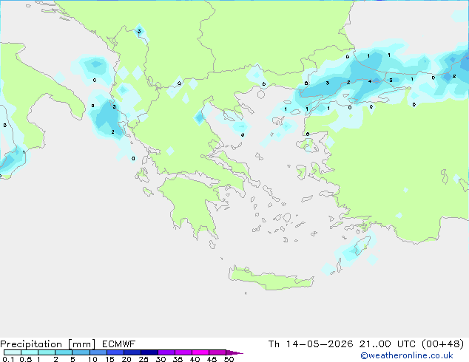
Task: Select the 'Precipitation [mm]' legend title
Action: pos(47,344)
